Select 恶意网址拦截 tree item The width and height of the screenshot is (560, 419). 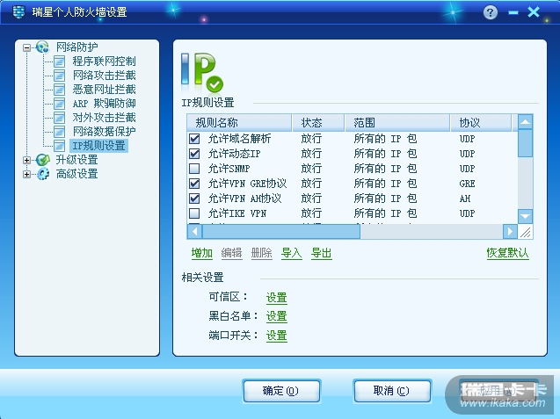pos(105,90)
